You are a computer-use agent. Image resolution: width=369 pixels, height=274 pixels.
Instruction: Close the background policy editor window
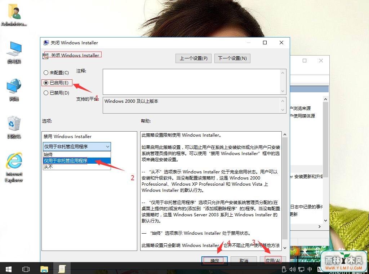point(321,61)
